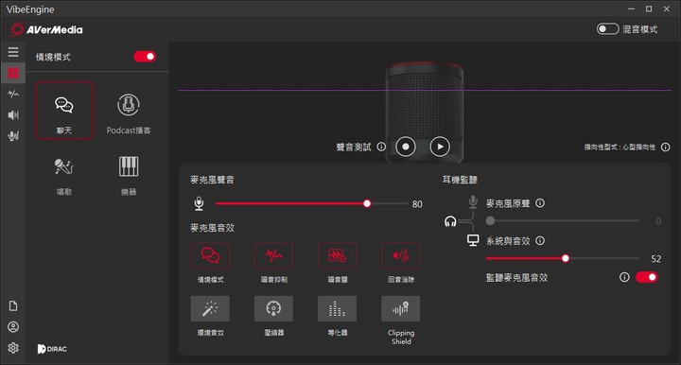Toggle the 情境模式 microphone effect tile
Viewport: 681px width, 365px height.
[210, 255]
